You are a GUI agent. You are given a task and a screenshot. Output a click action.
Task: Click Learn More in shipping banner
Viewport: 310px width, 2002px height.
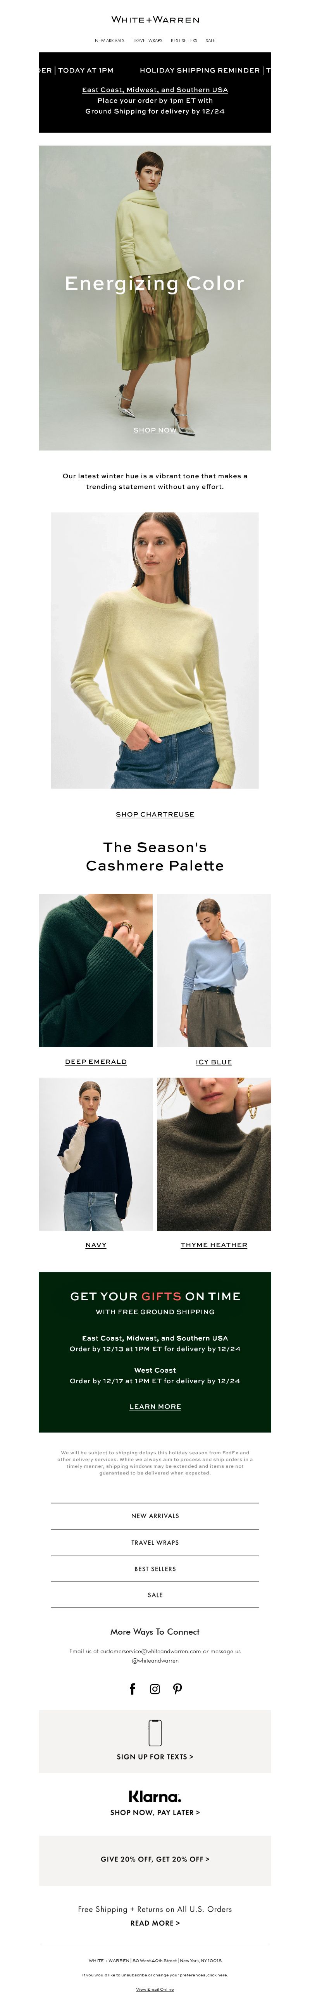(x=155, y=1407)
